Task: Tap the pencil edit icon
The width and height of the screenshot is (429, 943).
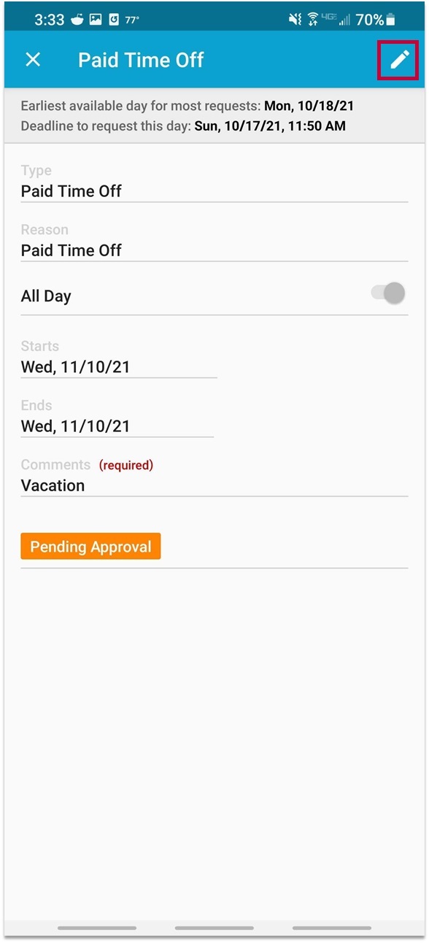Action: pos(398,60)
